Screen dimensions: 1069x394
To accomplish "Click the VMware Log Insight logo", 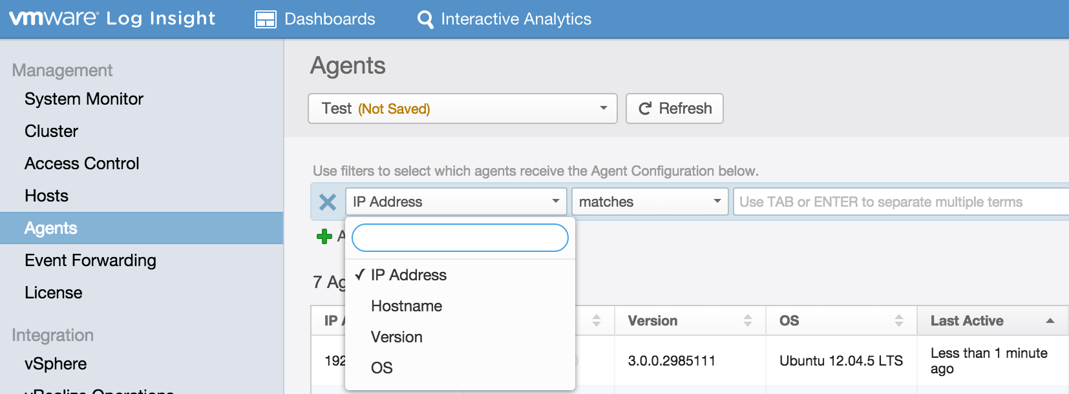I will point(112,19).
